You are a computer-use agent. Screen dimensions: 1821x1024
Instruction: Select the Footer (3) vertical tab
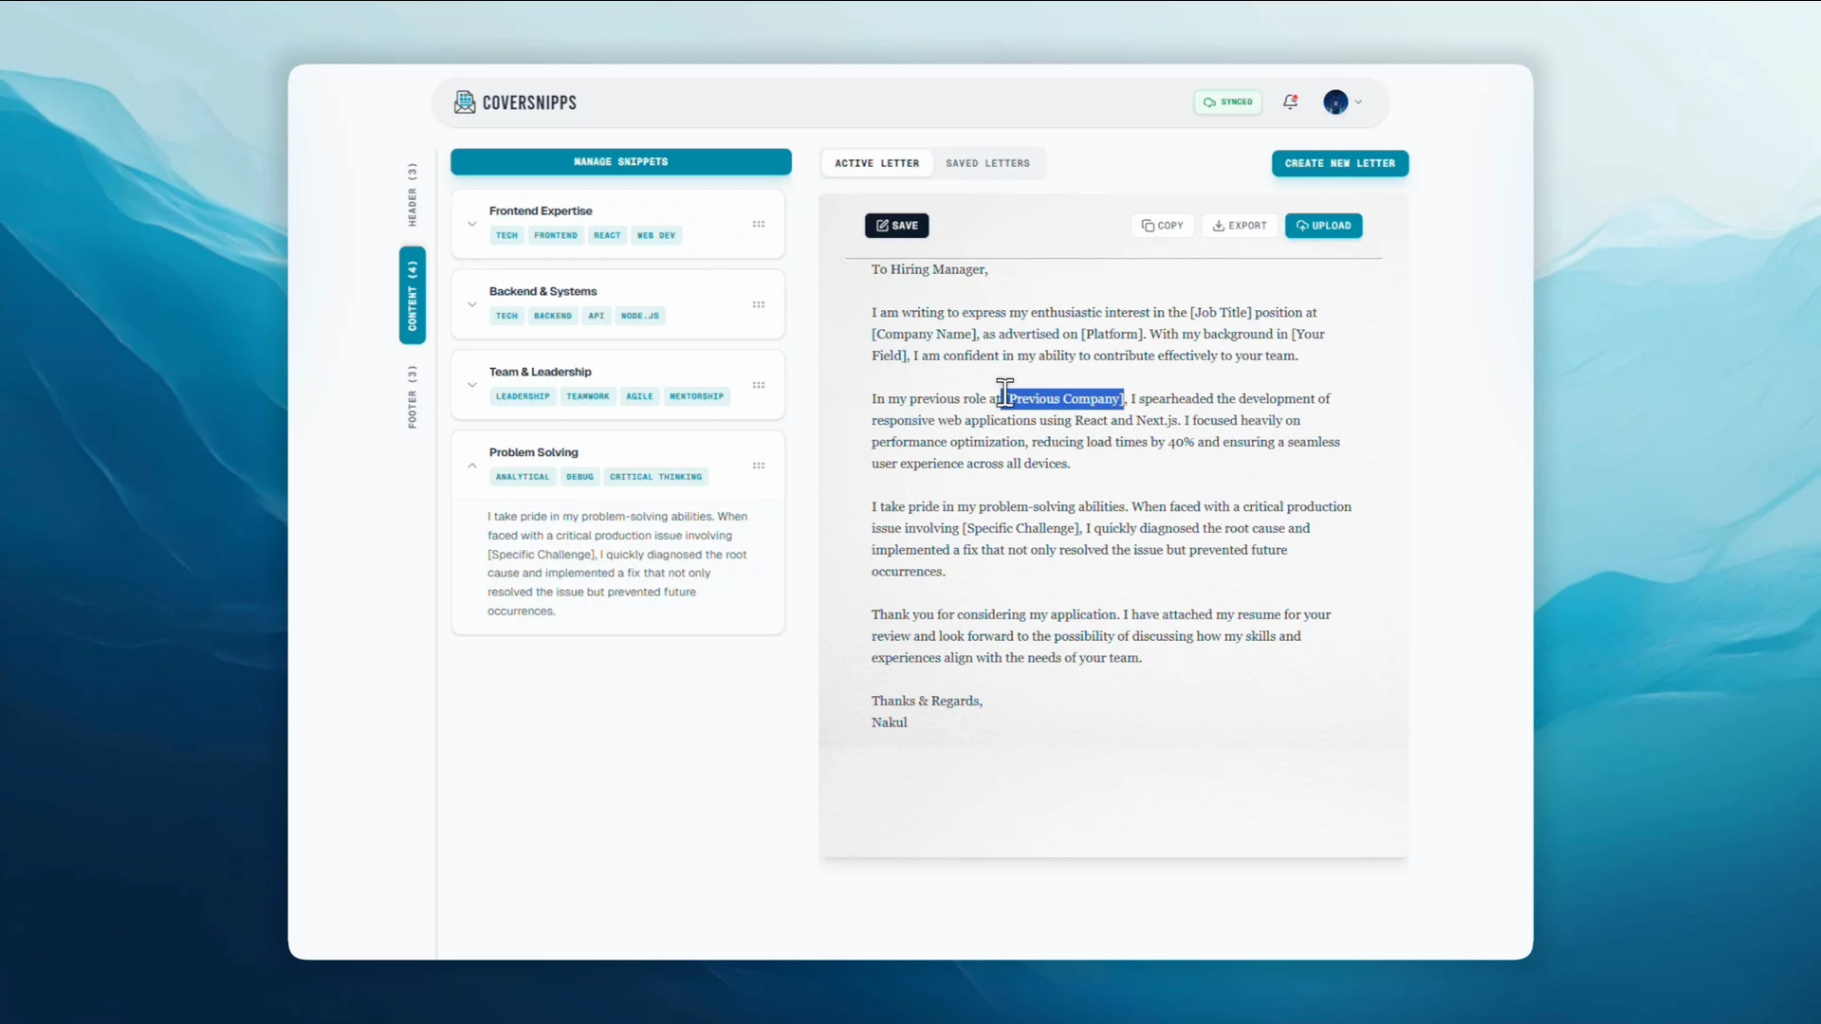[412, 396]
